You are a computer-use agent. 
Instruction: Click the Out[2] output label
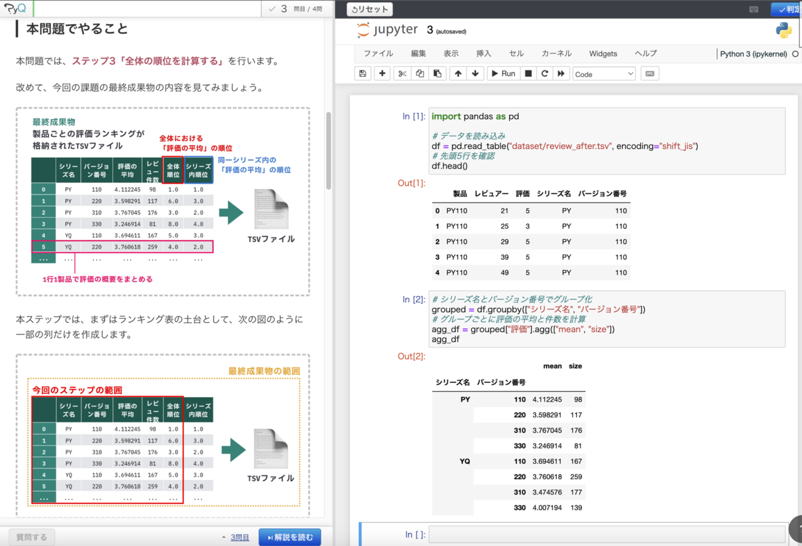pyautogui.click(x=411, y=356)
